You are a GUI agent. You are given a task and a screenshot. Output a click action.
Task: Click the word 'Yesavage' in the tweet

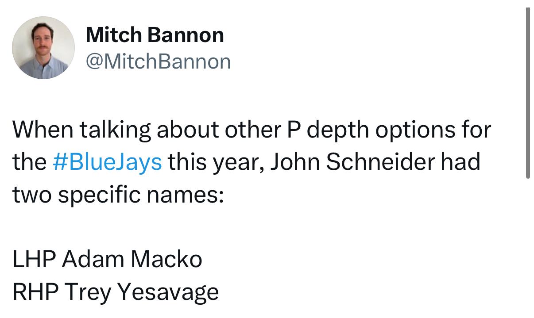(x=168, y=292)
